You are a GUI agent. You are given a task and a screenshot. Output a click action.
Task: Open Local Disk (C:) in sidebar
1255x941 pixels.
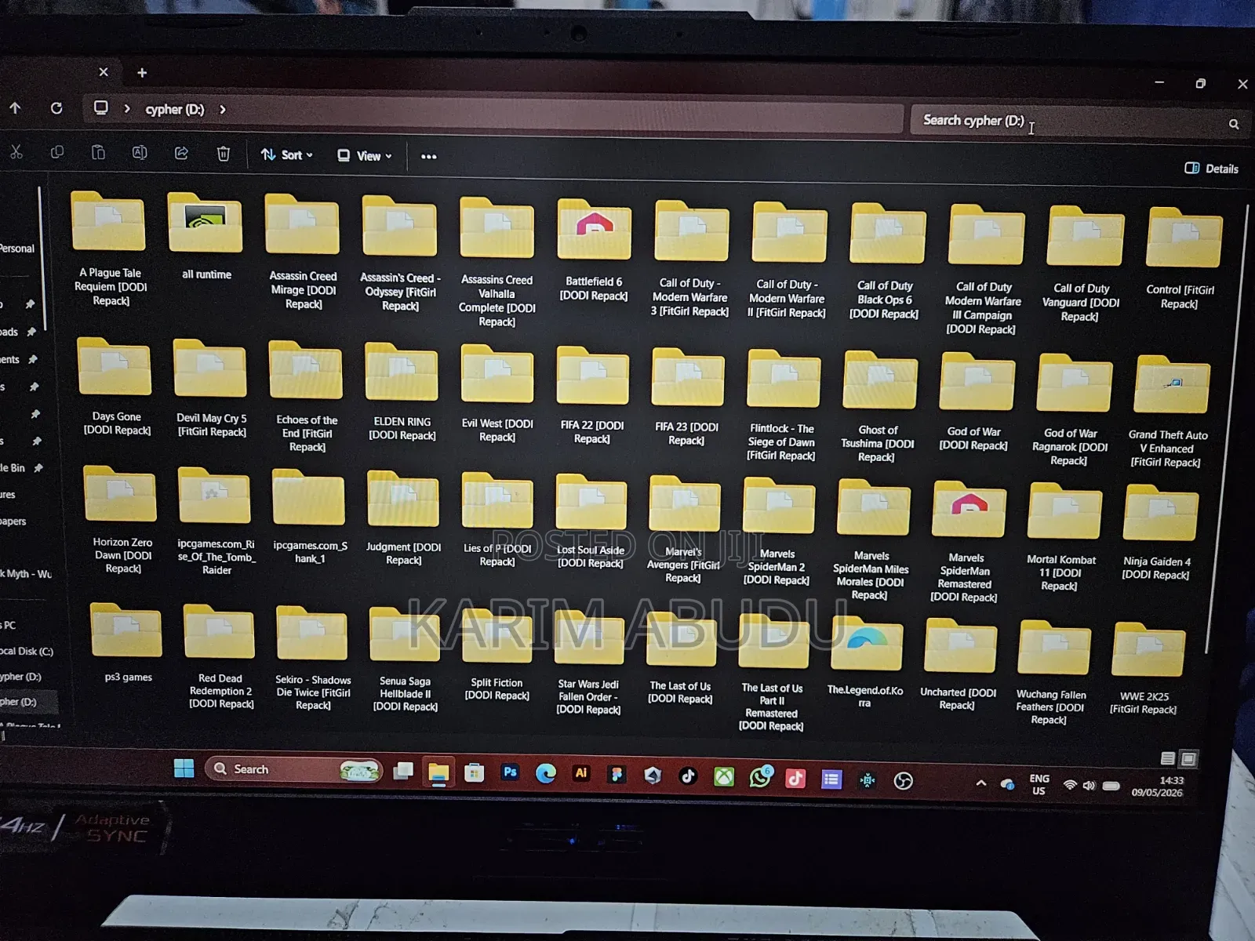click(x=27, y=651)
